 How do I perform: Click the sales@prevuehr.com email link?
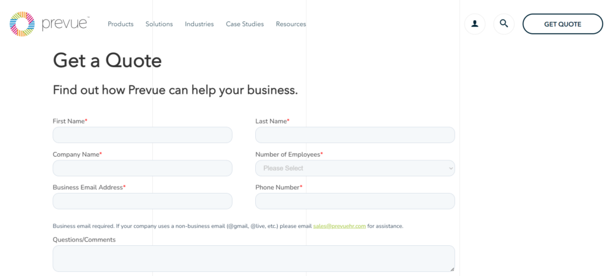[340, 226]
